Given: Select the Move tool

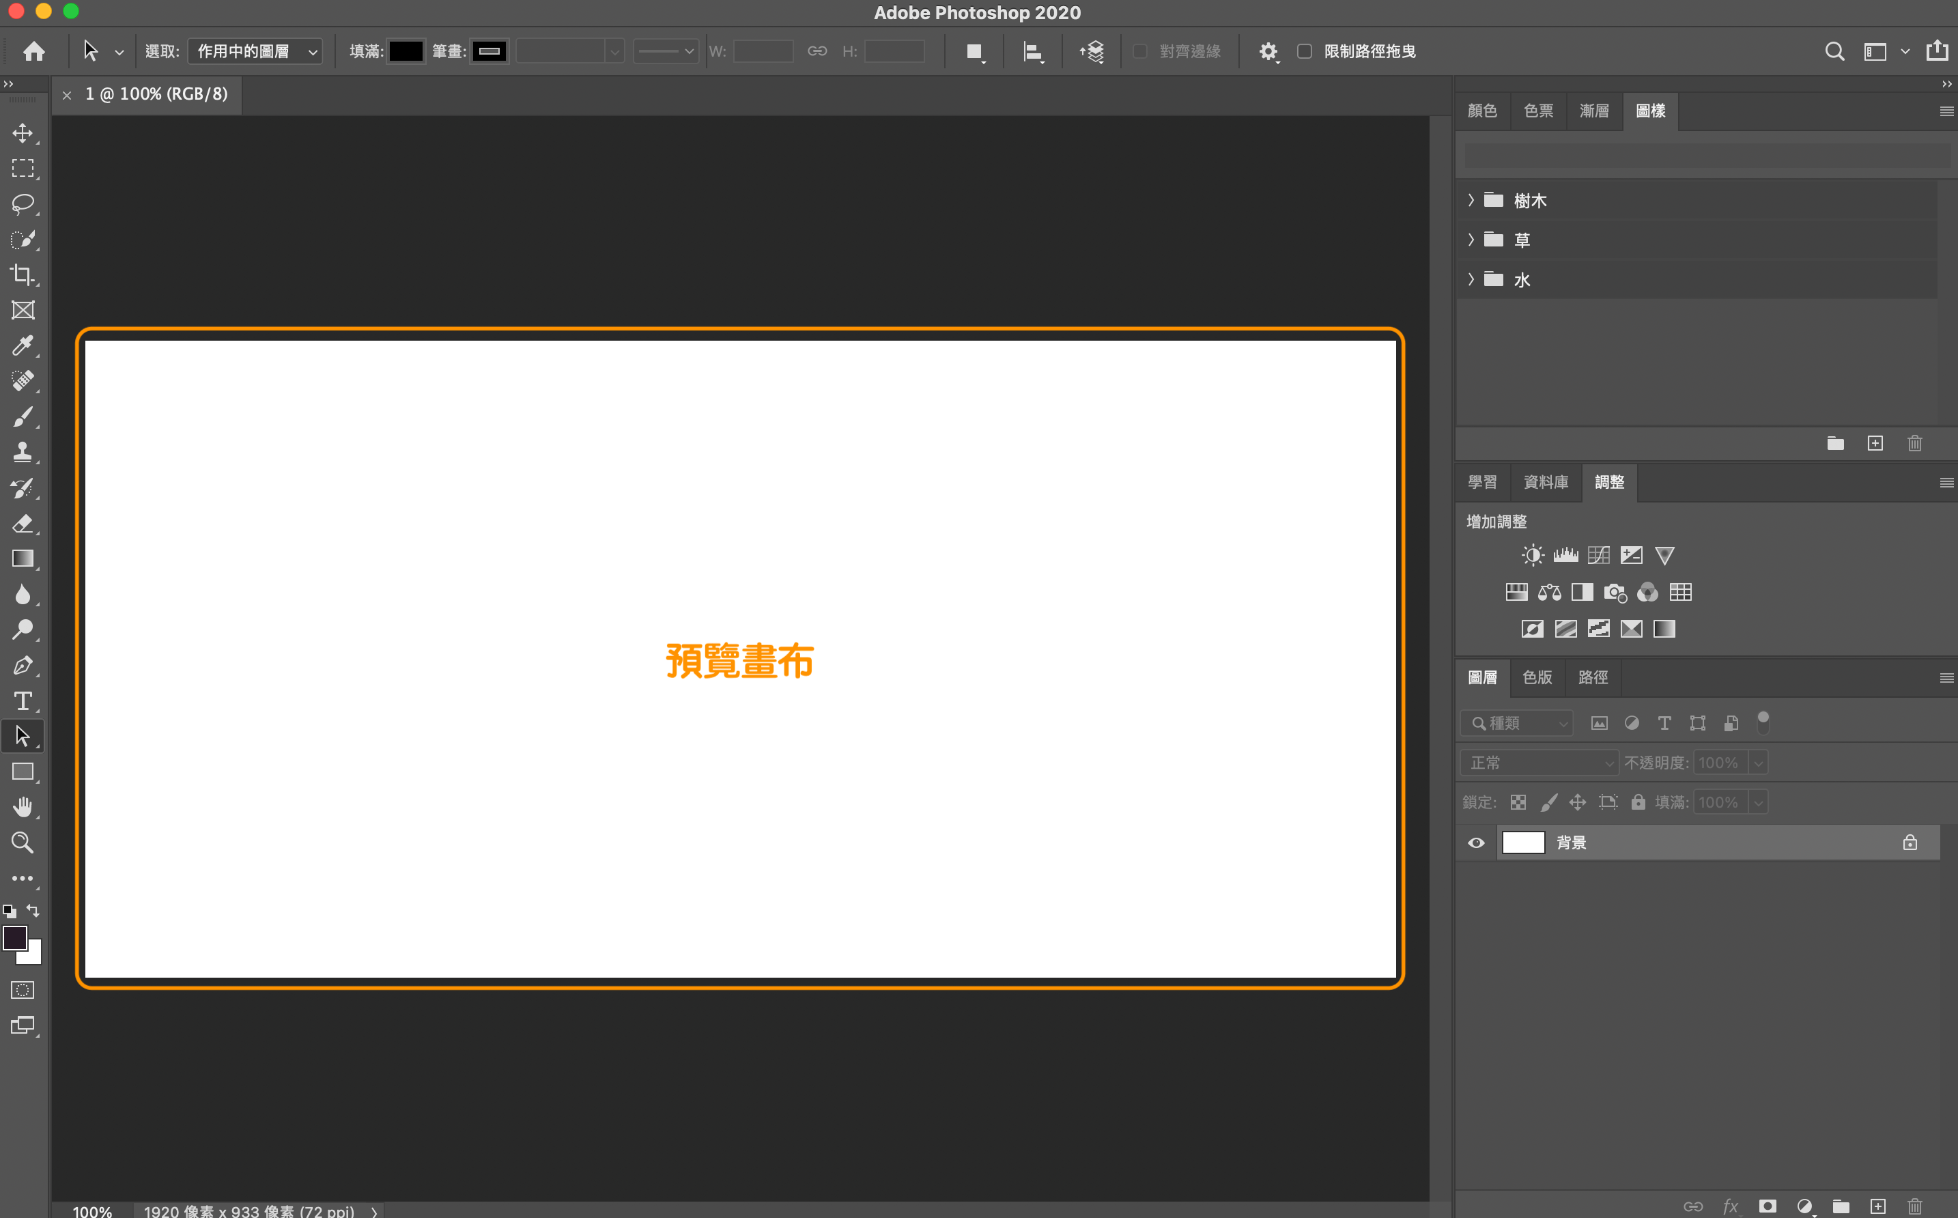Looking at the screenshot, I should tap(23, 134).
